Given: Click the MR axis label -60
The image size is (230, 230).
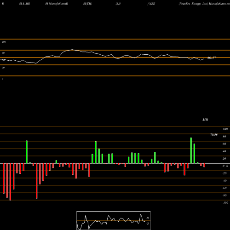Looking at the screenshot, I should (x=224, y=188).
